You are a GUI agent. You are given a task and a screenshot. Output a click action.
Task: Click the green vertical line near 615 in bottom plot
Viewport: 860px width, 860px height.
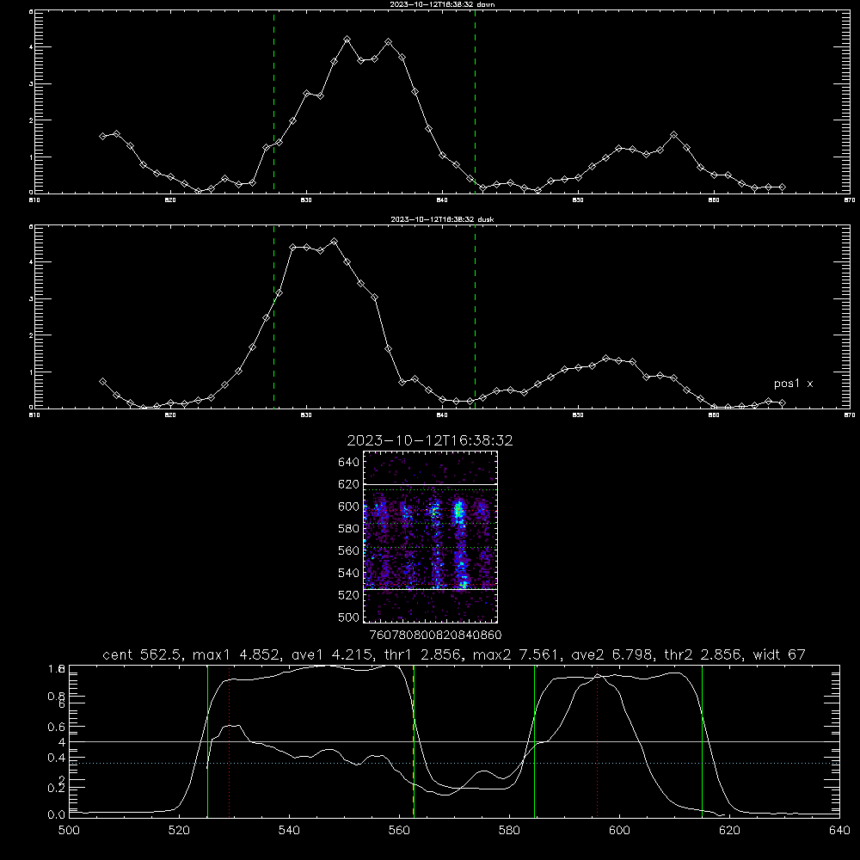tap(702, 741)
